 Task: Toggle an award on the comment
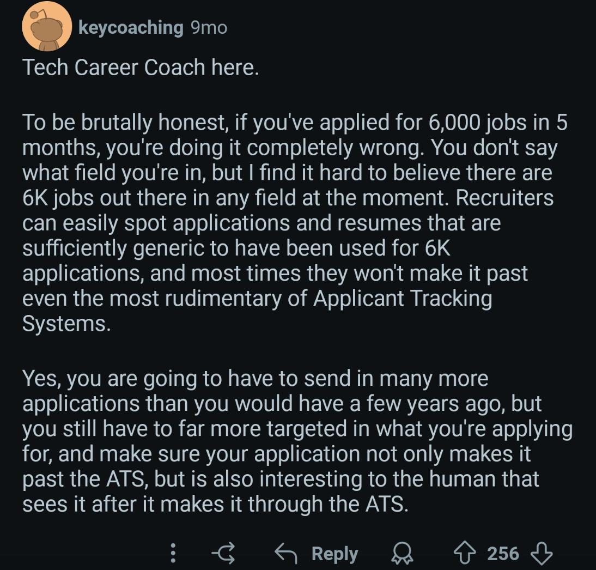402,554
